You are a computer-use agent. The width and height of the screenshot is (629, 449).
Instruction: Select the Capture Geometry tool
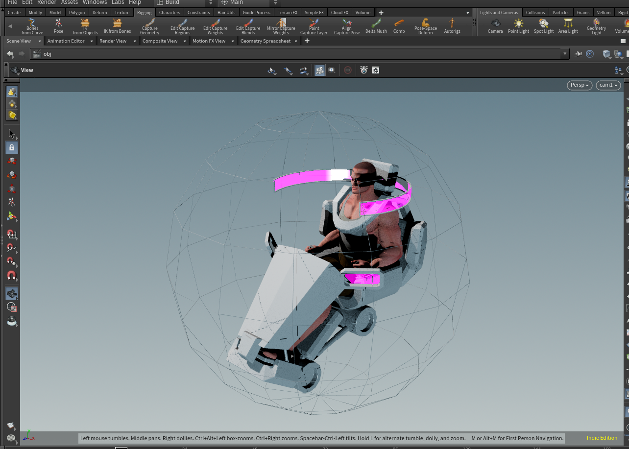(x=149, y=26)
